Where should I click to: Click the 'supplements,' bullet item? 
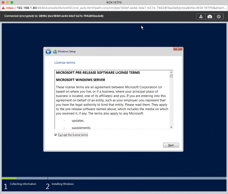click(81, 128)
